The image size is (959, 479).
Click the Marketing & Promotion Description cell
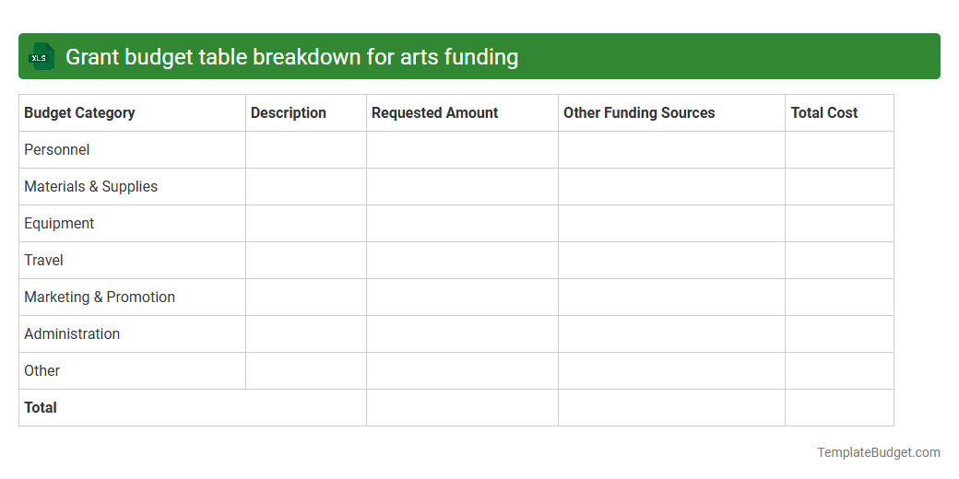(x=306, y=297)
